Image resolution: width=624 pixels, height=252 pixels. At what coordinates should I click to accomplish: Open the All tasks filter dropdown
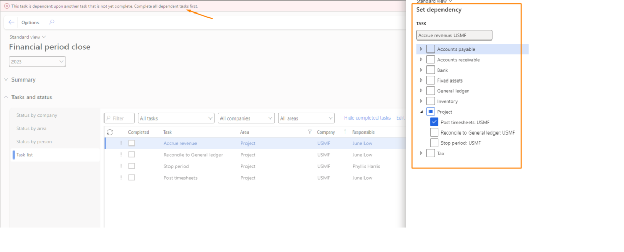pos(176,118)
